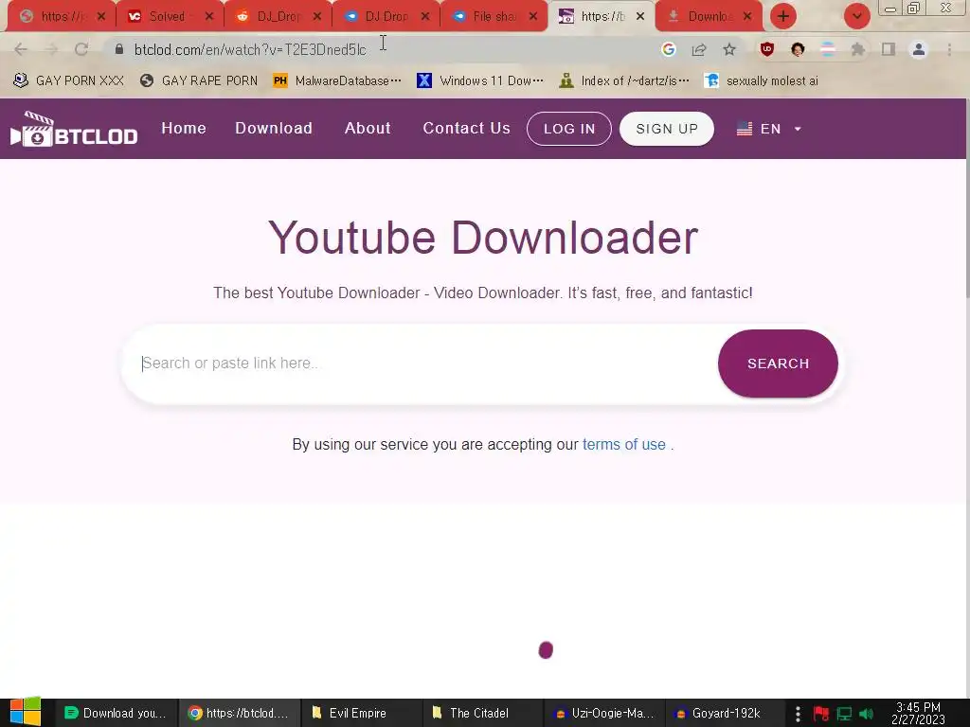970x727 pixels.
Task: Click the browser address bar URL
Action: (x=250, y=49)
